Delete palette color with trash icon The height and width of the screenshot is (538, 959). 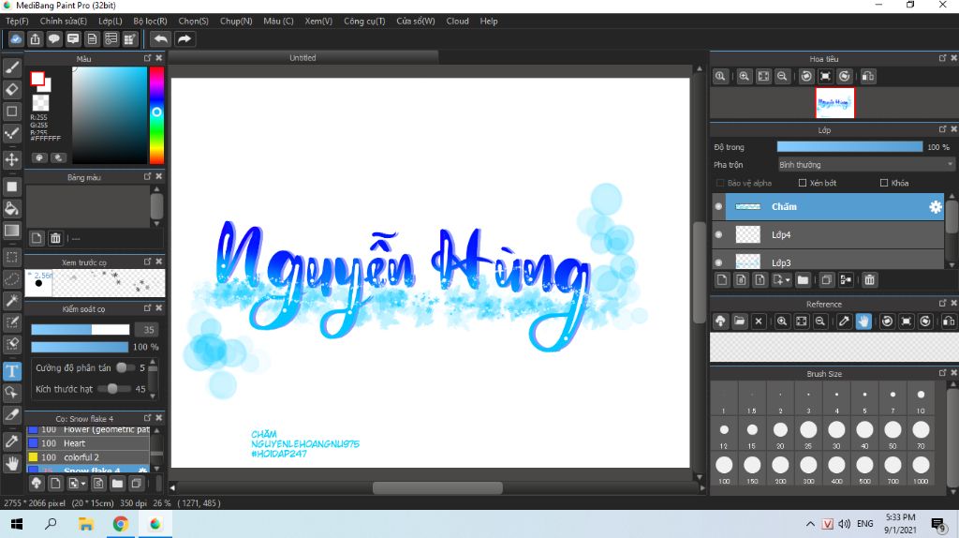coord(55,238)
